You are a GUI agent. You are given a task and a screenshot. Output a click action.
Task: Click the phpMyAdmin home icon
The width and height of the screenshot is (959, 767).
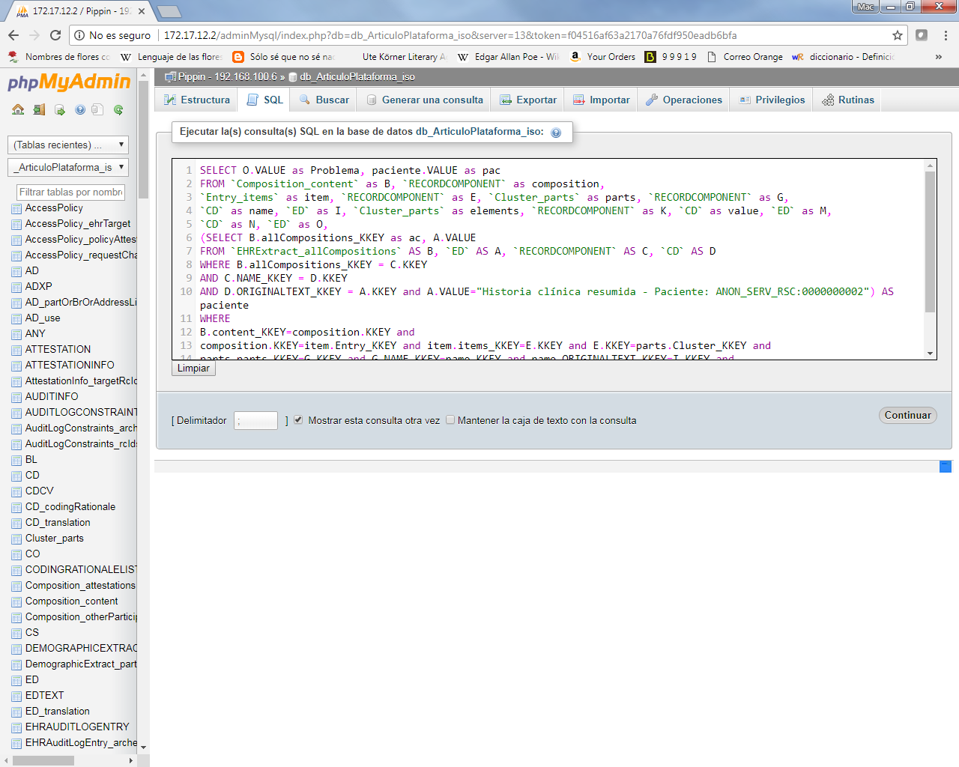[x=18, y=110]
